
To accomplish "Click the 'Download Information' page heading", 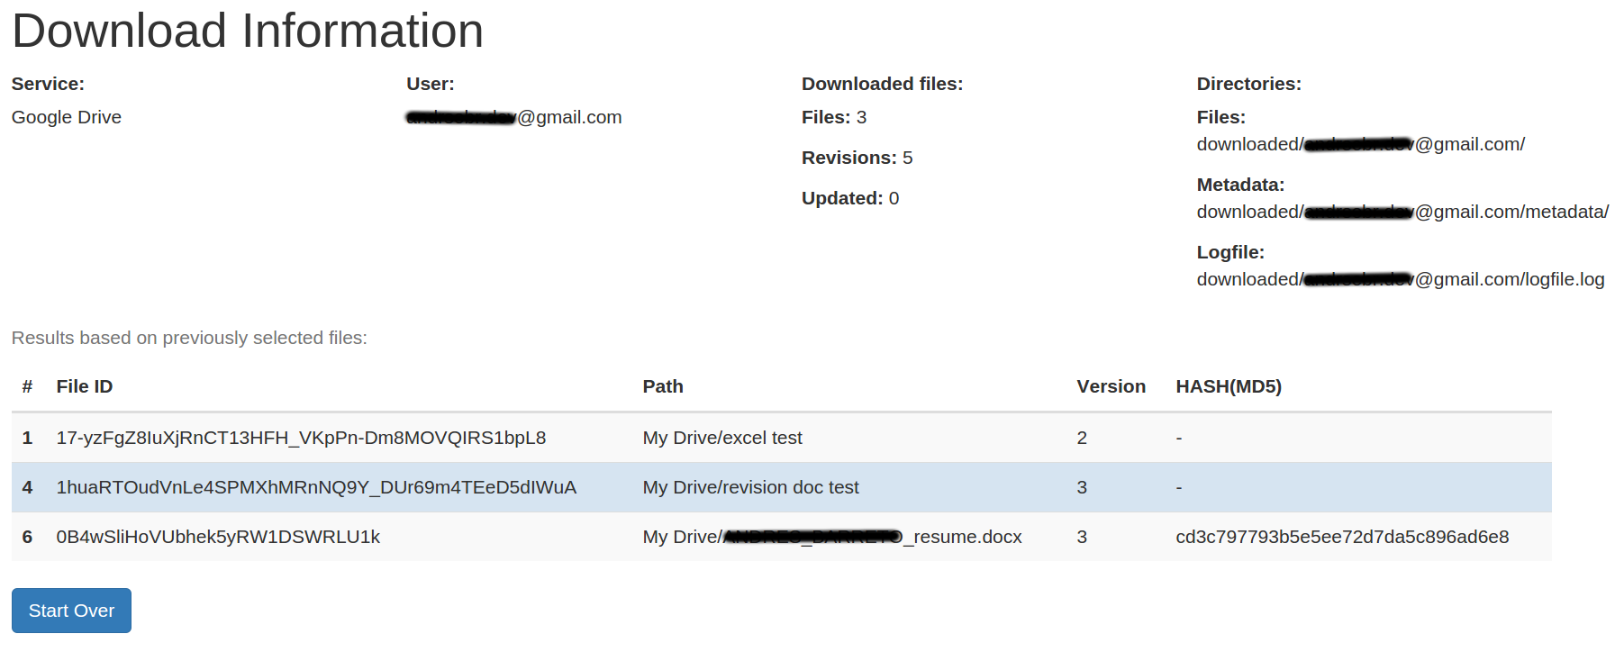I will 248,31.
